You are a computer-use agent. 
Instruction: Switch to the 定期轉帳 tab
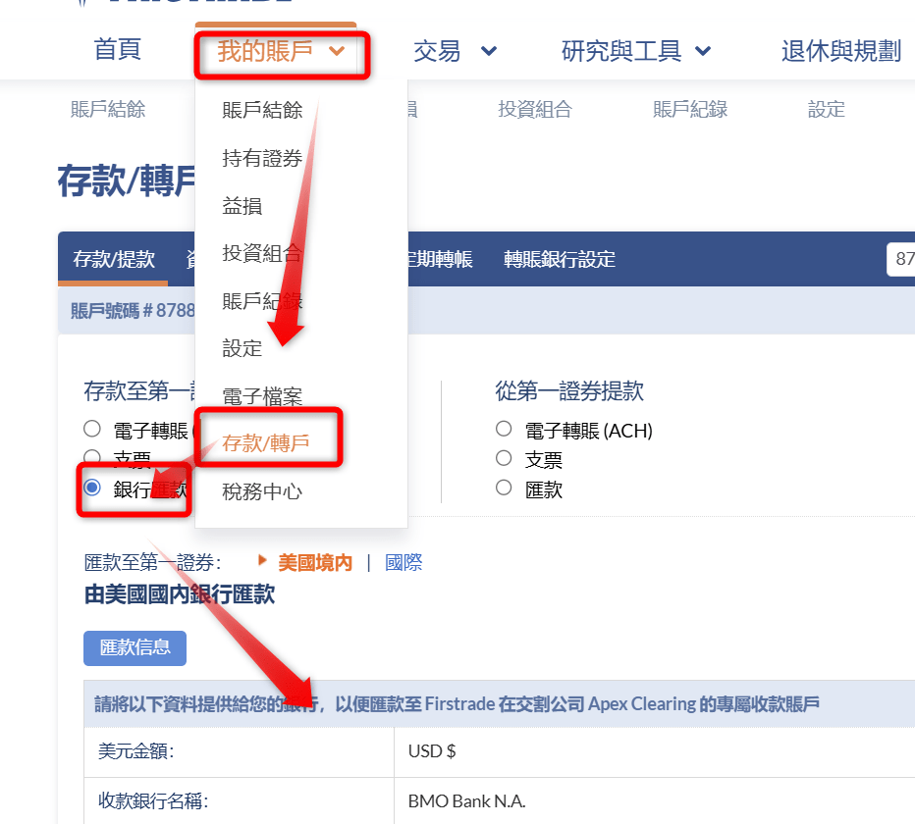pos(441,259)
